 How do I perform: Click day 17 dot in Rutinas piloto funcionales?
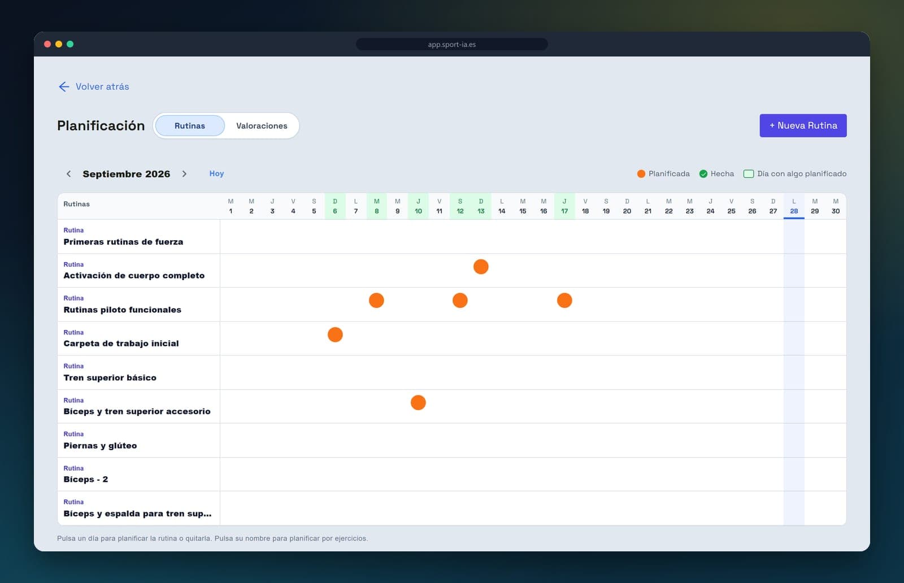tap(564, 301)
